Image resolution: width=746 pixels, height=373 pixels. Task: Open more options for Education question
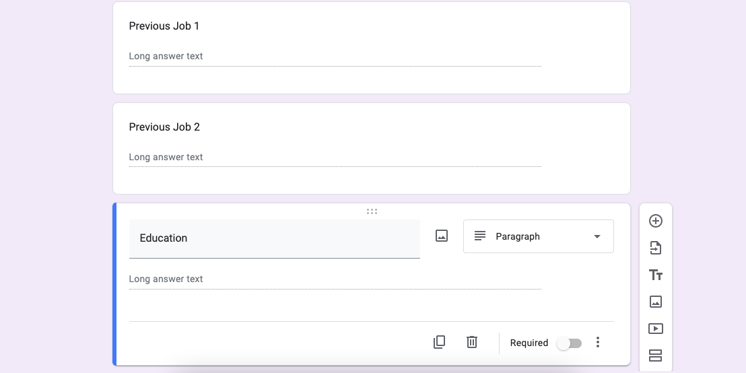(598, 343)
